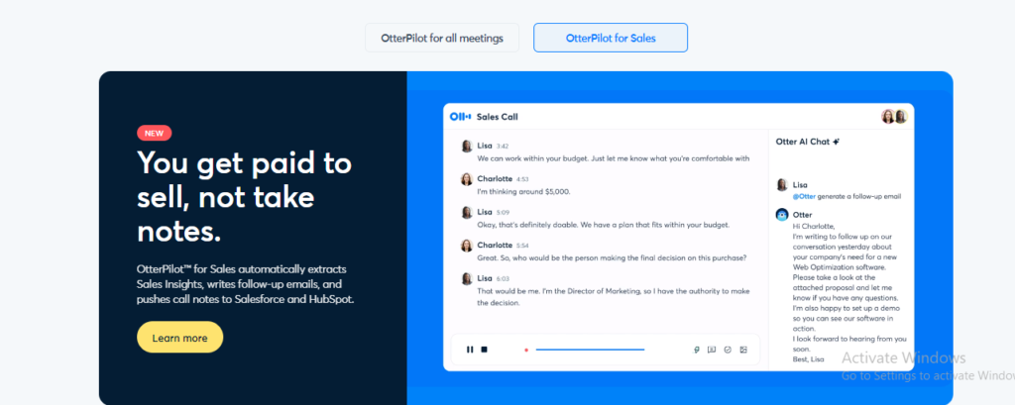Click Lisa's avatar at 6:03 message
This screenshot has height=405, width=1015.
click(466, 279)
